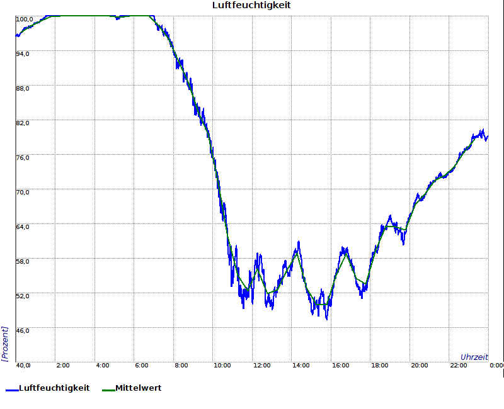
Task: Click the y-axis label 64,0
Action: pos(23,227)
